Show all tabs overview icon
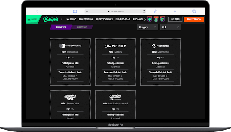The width and height of the screenshot is (231, 132). [x=194, y=11]
